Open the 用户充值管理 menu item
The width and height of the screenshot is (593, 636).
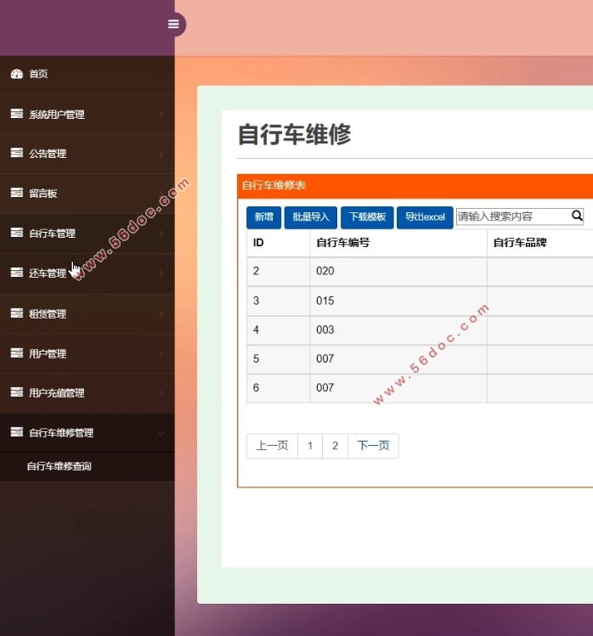88,393
